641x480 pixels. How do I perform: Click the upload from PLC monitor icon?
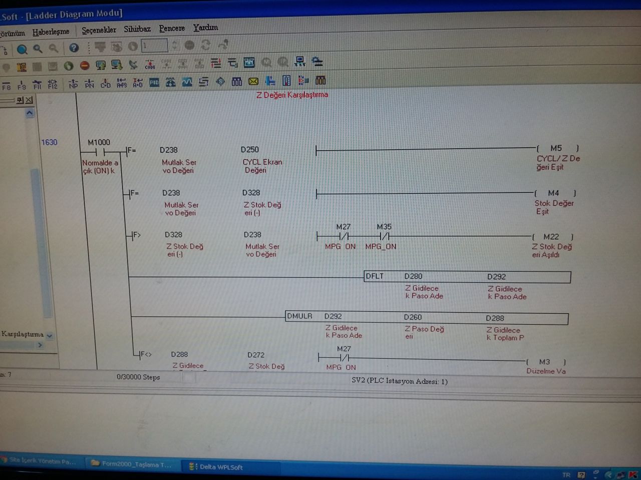[x=101, y=65]
